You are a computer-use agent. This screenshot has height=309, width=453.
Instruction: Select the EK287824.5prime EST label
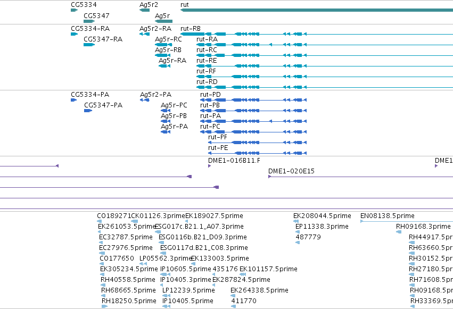click(241, 280)
